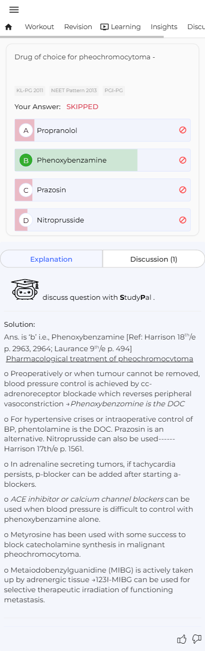Open the Learning tab

[120, 27]
